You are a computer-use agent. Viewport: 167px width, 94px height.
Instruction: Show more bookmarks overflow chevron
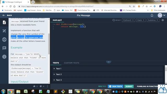pos(148,10)
